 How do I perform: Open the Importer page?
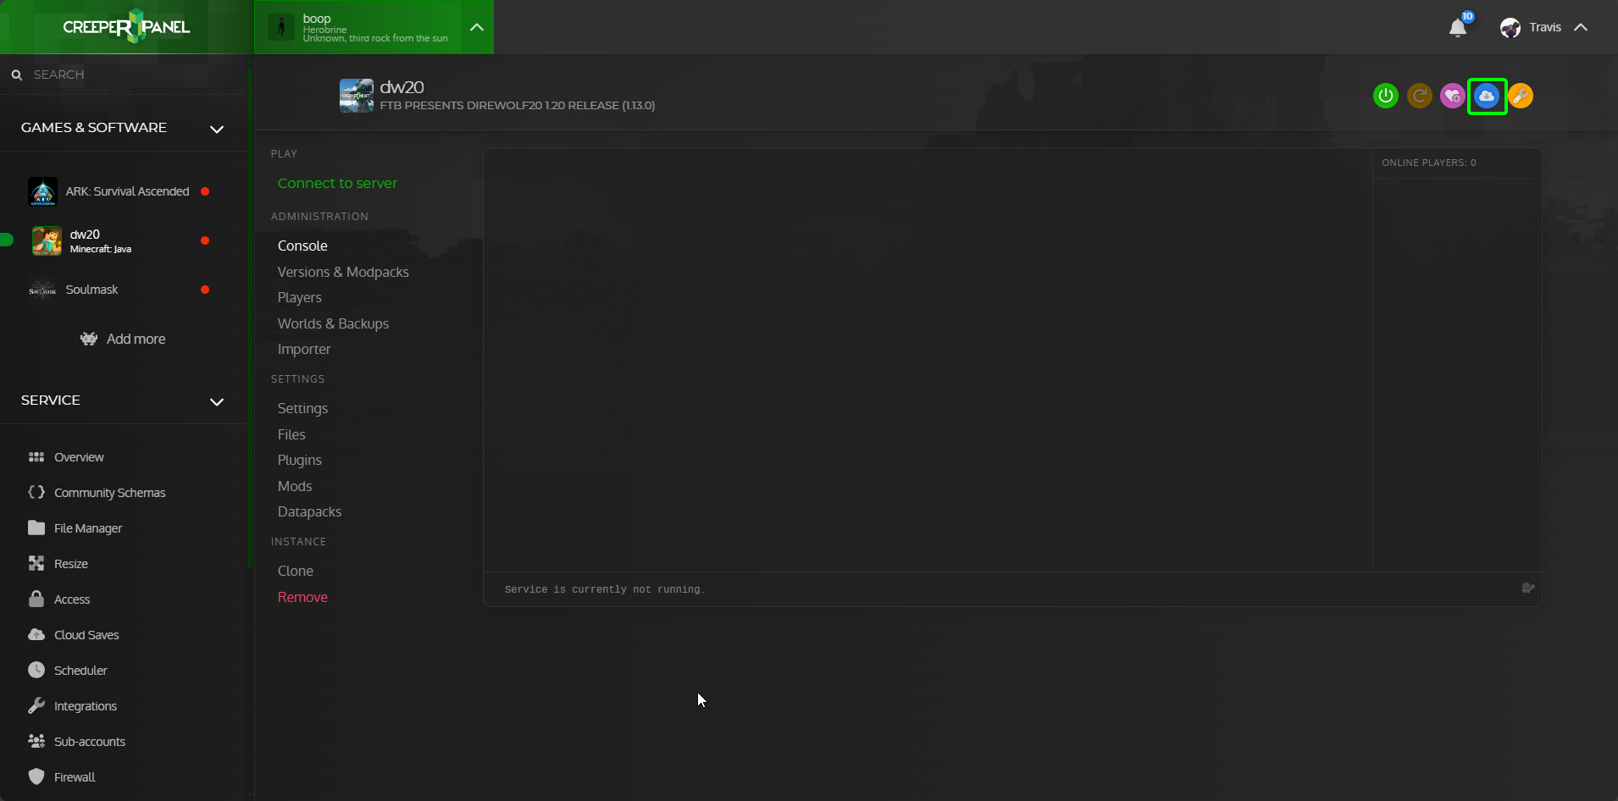pos(304,350)
